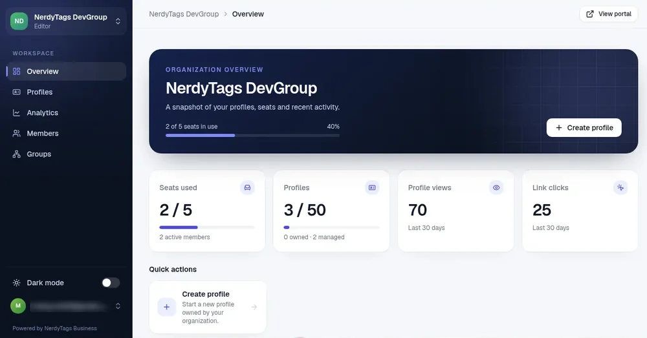Click the Seats used card progress bar
The width and height of the screenshot is (647, 338).
point(207,227)
